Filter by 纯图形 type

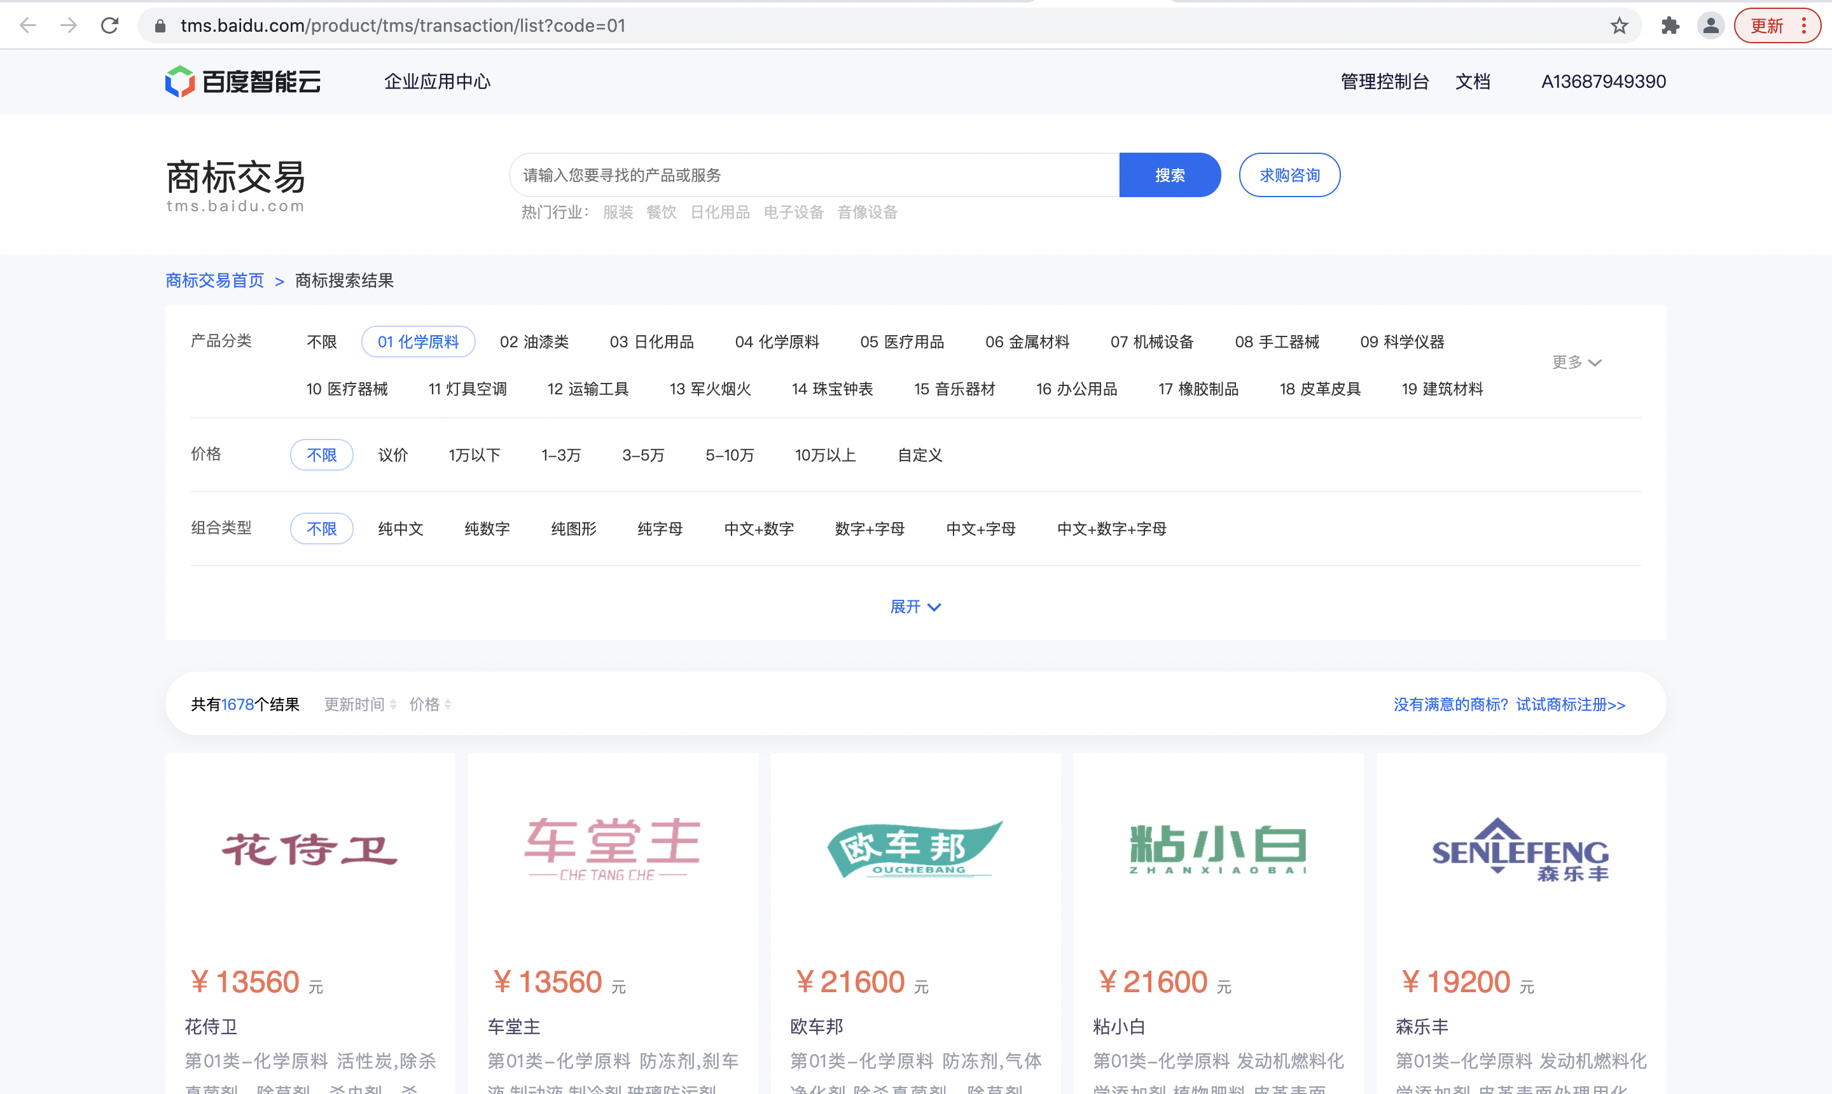pos(574,529)
